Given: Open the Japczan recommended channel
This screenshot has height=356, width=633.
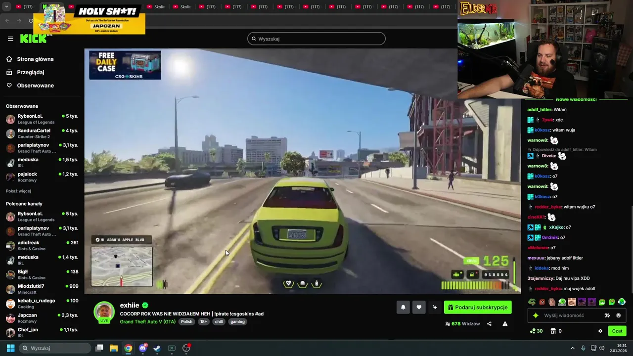Looking at the screenshot, I should [42, 317].
